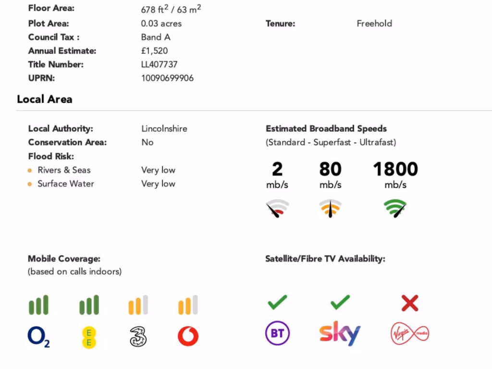The width and height of the screenshot is (492, 369).
Task: Click the Three network logo
Action: coord(138,336)
